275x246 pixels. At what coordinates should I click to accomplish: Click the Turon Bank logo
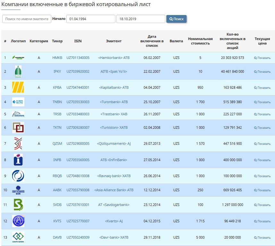18,102
